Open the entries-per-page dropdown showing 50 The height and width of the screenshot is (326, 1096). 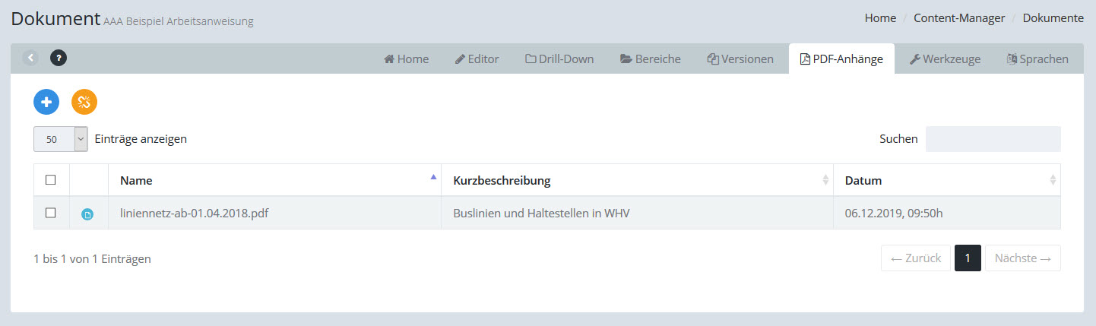61,139
